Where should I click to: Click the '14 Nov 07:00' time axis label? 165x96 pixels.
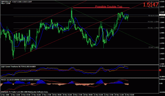pos(26,95)
